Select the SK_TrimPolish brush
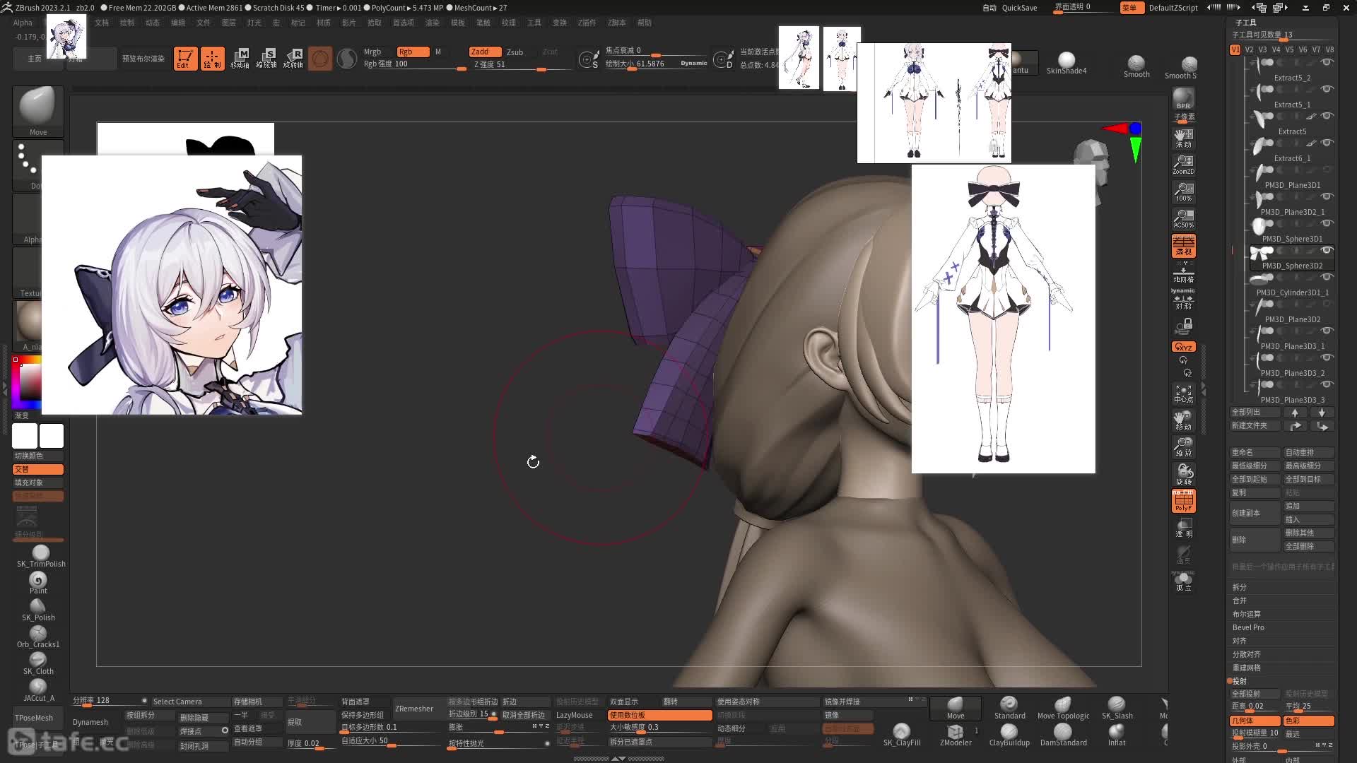This screenshot has width=1357, height=763. click(x=40, y=556)
